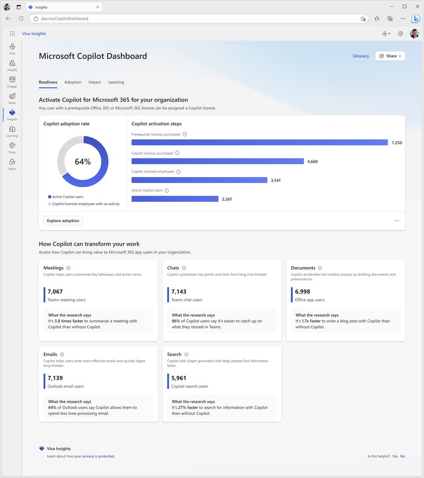The width and height of the screenshot is (424, 478).
Task: Switch to the Adoption tab
Action: tap(73, 82)
